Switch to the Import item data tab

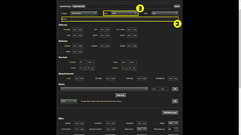tap(79, 6)
